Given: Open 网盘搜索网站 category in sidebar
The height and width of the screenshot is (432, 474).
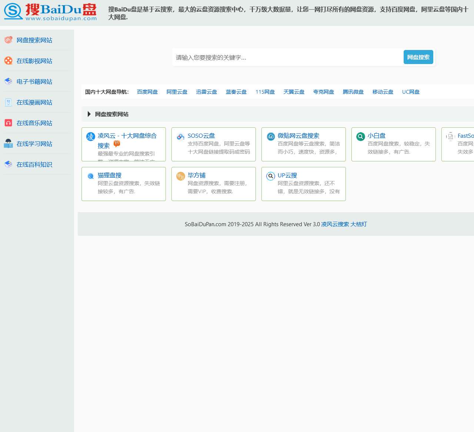Looking at the screenshot, I should pyautogui.click(x=34, y=40).
